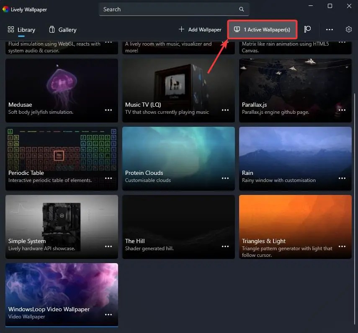Open options menu for Protein Clouds
This screenshot has width=358, height=333.
(x=225, y=178)
